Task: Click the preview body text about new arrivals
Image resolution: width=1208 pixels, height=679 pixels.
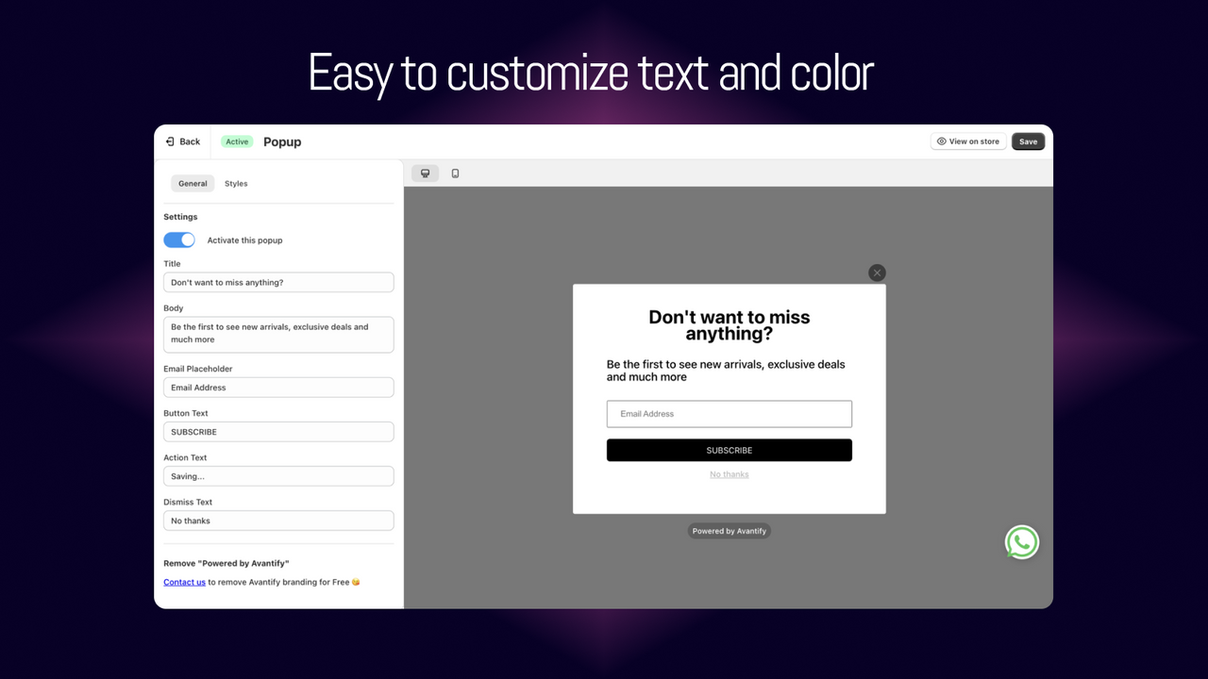Action: click(x=726, y=371)
